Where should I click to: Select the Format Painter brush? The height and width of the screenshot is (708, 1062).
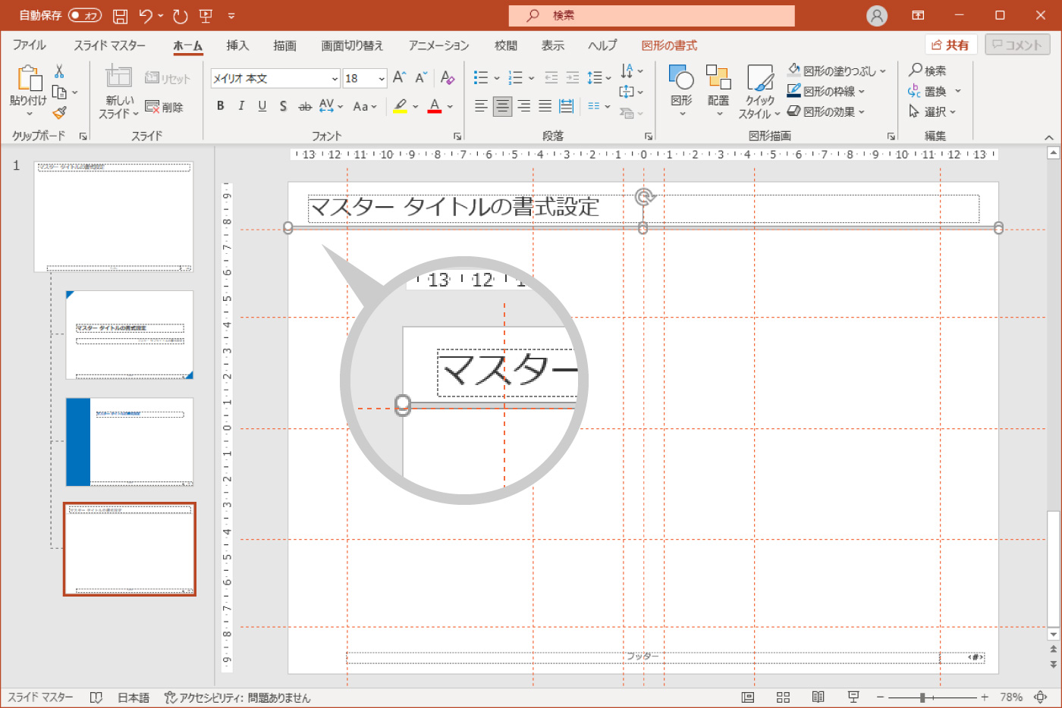59,113
